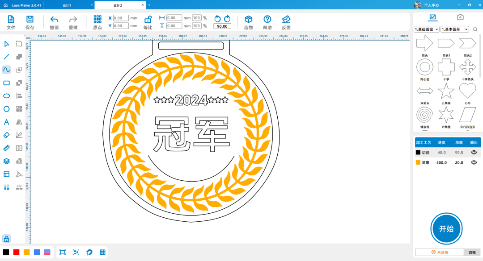483x261 pixels.
Task: Expand the 基础图案 category dropdown
Action: [x=427, y=29]
